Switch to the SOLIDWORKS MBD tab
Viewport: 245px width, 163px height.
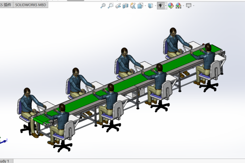tap(30, 5)
